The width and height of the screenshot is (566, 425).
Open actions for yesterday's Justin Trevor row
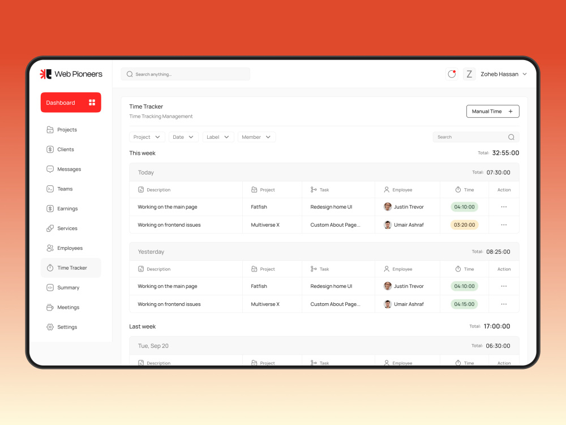[x=504, y=286]
